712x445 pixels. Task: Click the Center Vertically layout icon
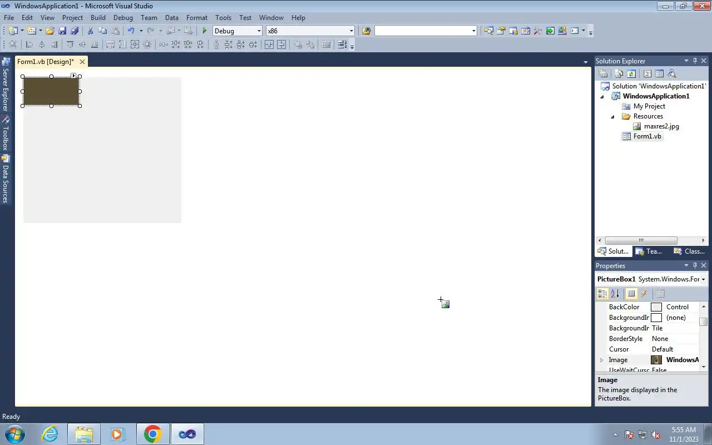(x=282, y=44)
